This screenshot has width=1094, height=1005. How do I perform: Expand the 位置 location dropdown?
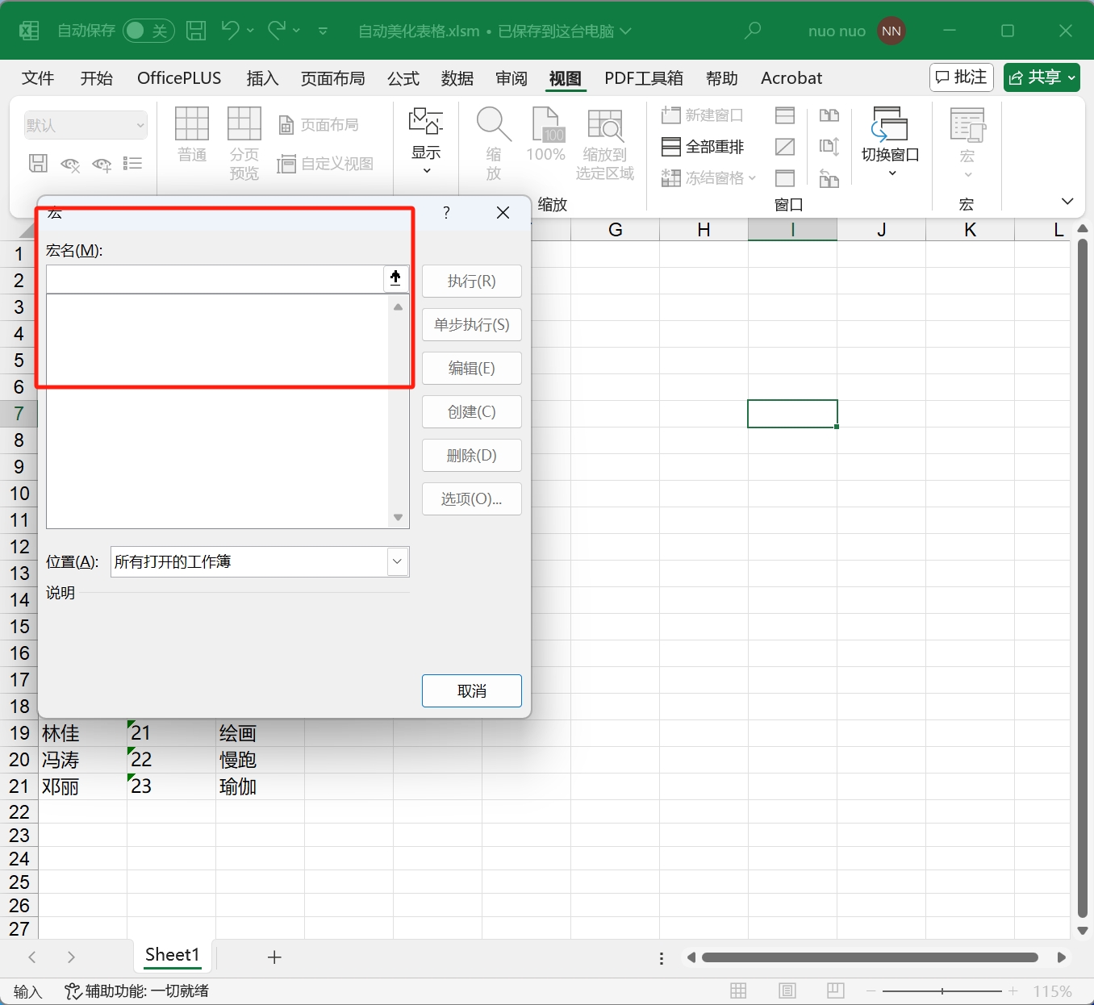397,561
